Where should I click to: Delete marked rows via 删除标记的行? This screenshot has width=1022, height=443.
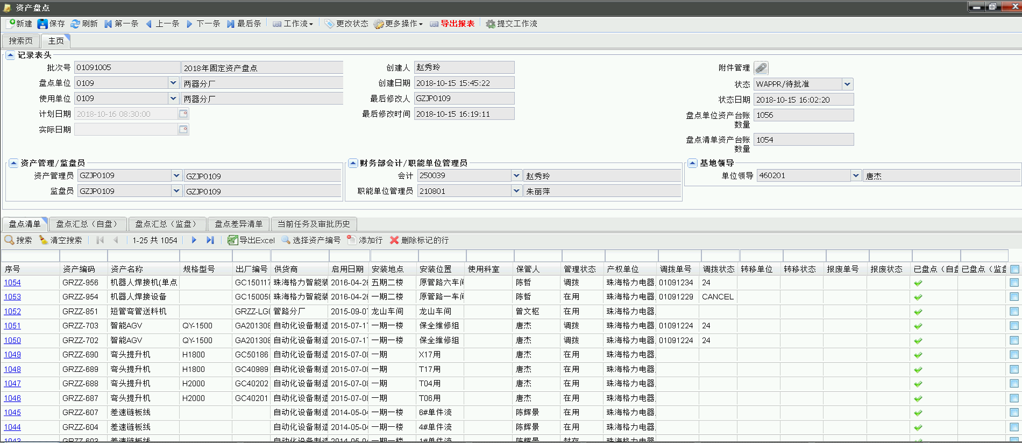point(419,240)
